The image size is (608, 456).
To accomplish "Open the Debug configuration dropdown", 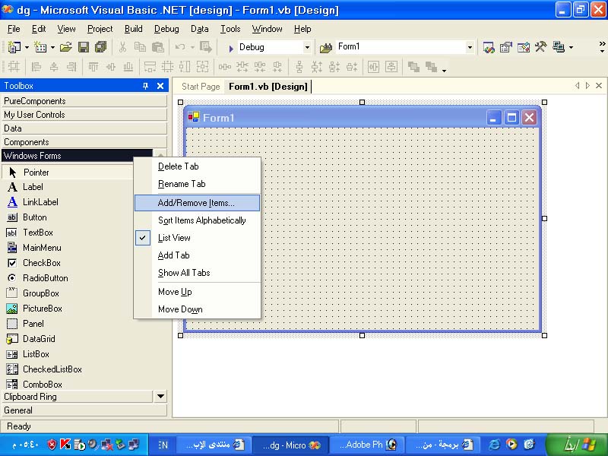I will pos(307,47).
